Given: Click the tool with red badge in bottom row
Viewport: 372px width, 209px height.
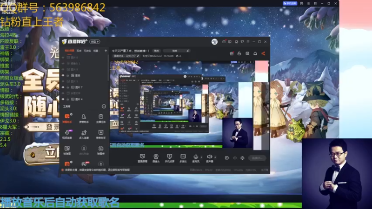Looking at the screenshot, I should point(85,163).
